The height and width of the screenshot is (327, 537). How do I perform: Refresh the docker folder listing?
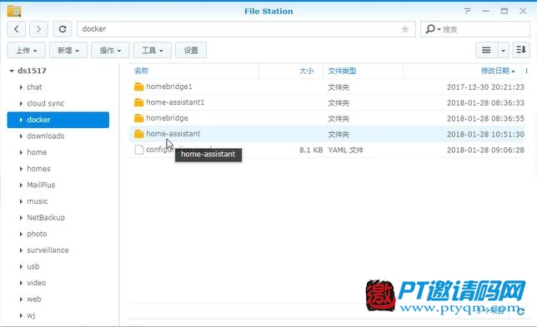pyautogui.click(x=63, y=29)
